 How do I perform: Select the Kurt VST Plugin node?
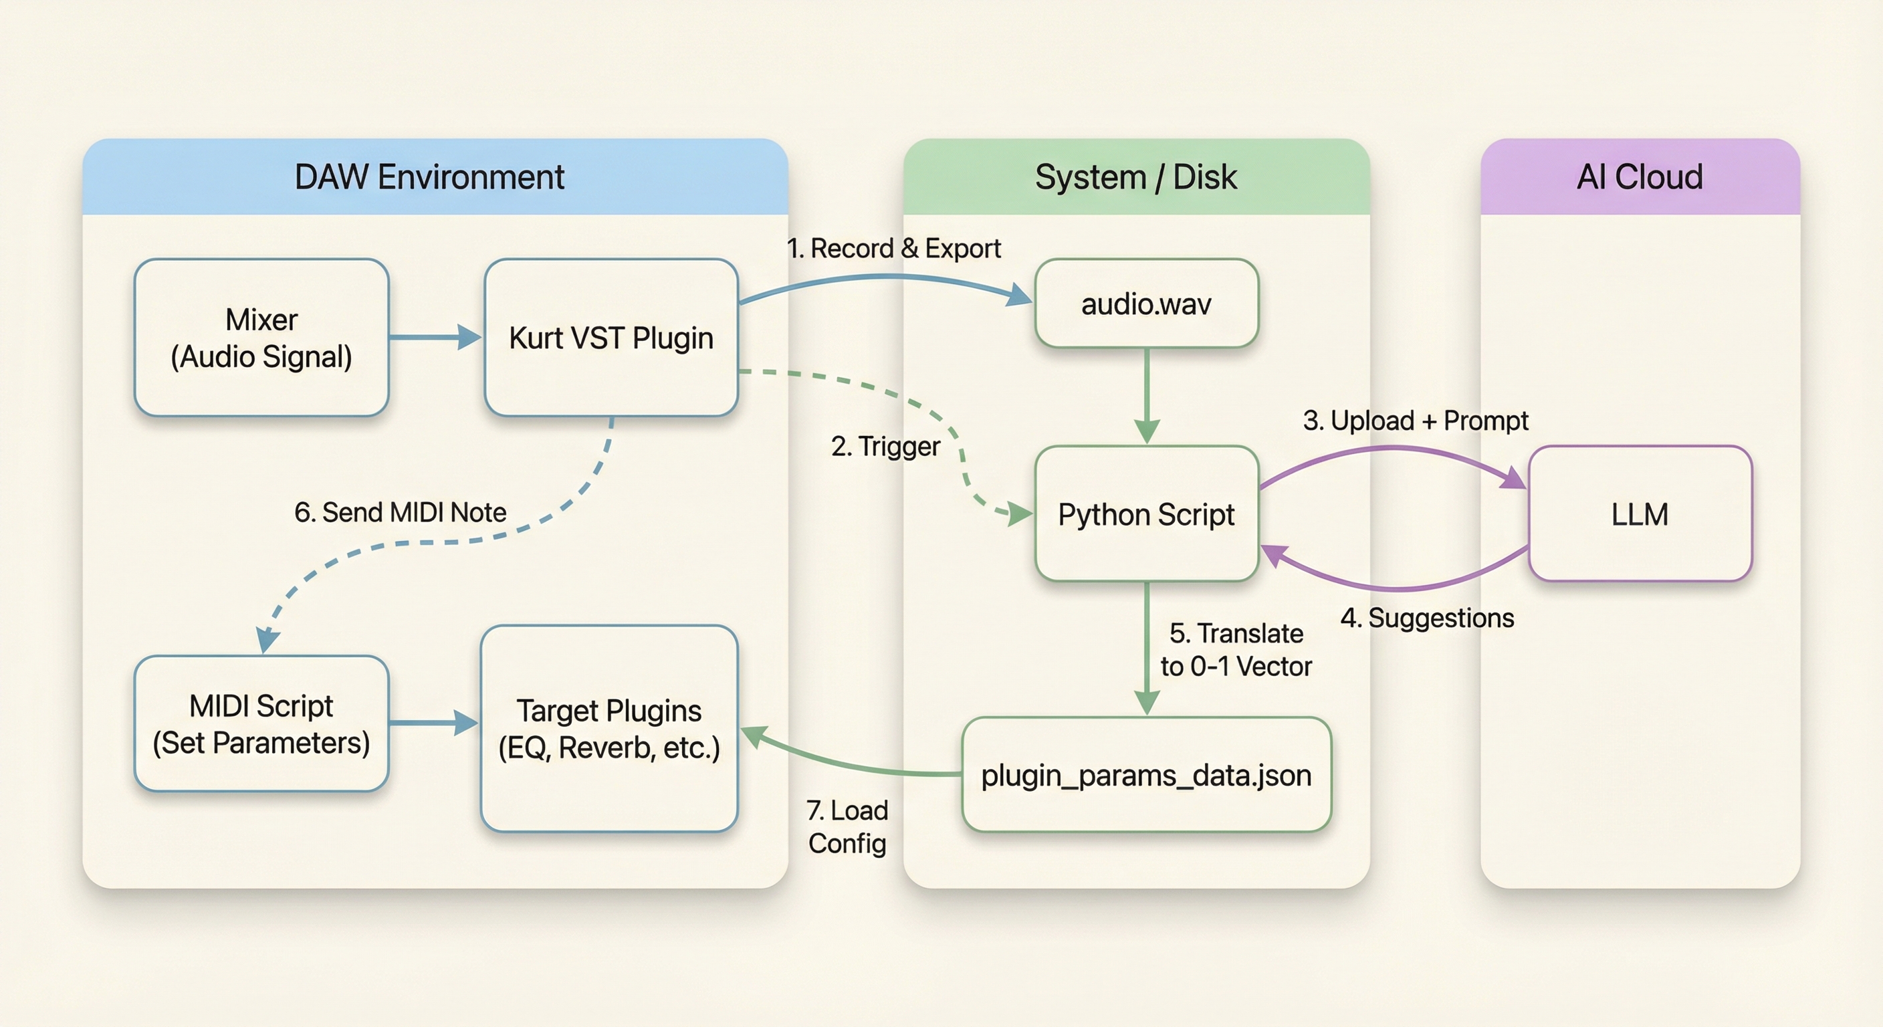[x=611, y=338]
